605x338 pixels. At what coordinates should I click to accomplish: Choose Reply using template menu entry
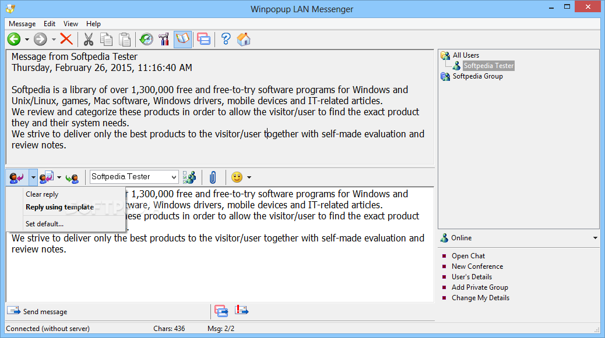[x=60, y=207]
